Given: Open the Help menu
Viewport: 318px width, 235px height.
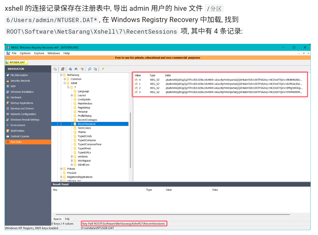Looking at the screenshot, I should click(67, 53).
